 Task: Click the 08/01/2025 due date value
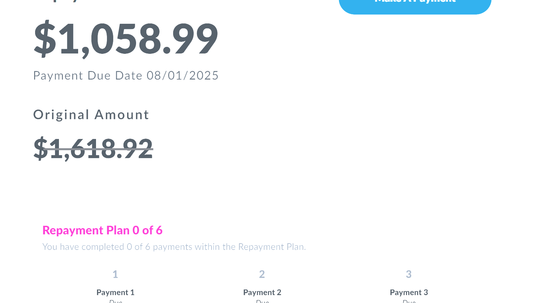click(x=182, y=76)
